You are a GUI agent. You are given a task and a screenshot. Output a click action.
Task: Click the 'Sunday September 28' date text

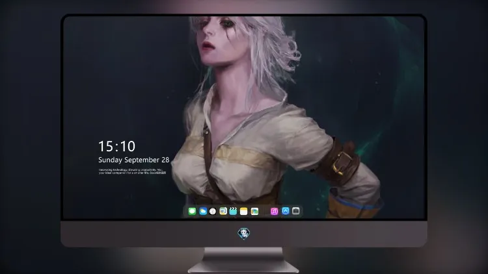(x=134, y=160)
